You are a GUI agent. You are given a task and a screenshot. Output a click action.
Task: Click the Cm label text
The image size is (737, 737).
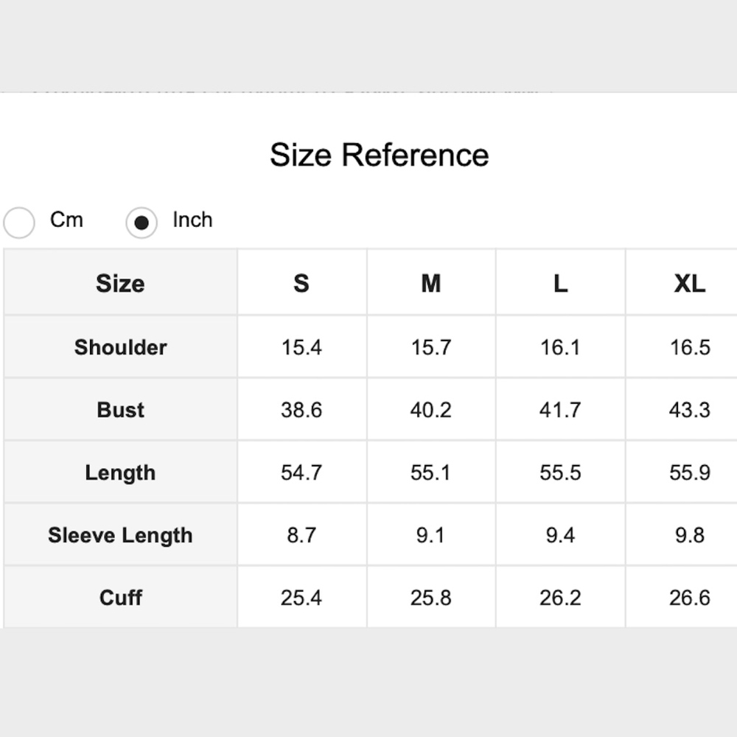[x=67, y=220]
